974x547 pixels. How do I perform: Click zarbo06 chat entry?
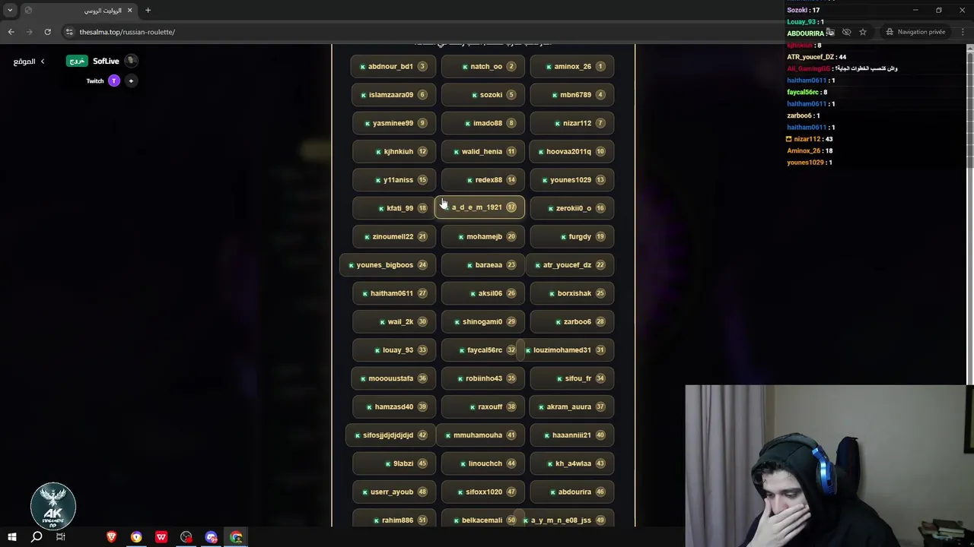point(804,115)
